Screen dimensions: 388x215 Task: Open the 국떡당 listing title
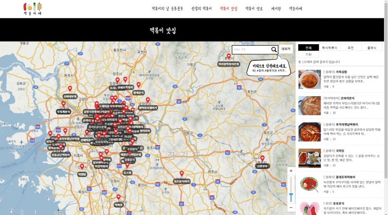pos(340,151)
